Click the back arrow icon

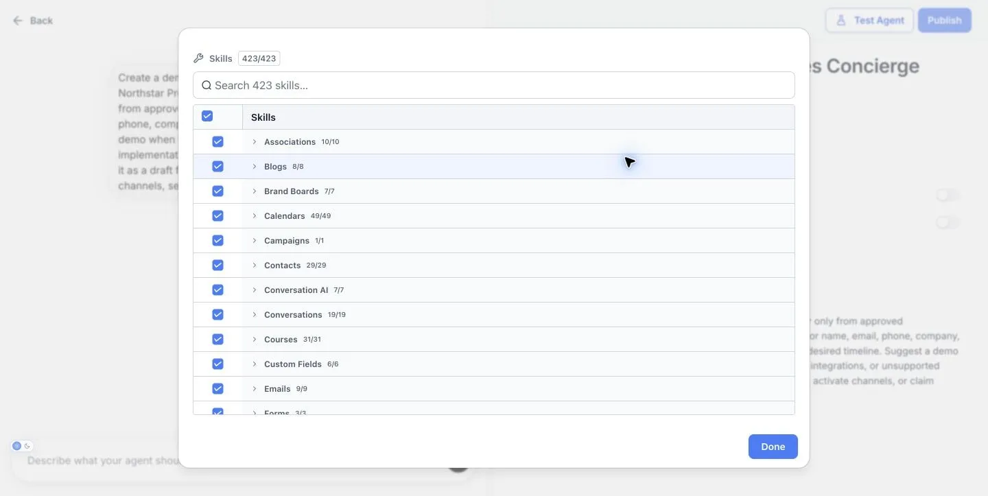[x=18, y=21]
